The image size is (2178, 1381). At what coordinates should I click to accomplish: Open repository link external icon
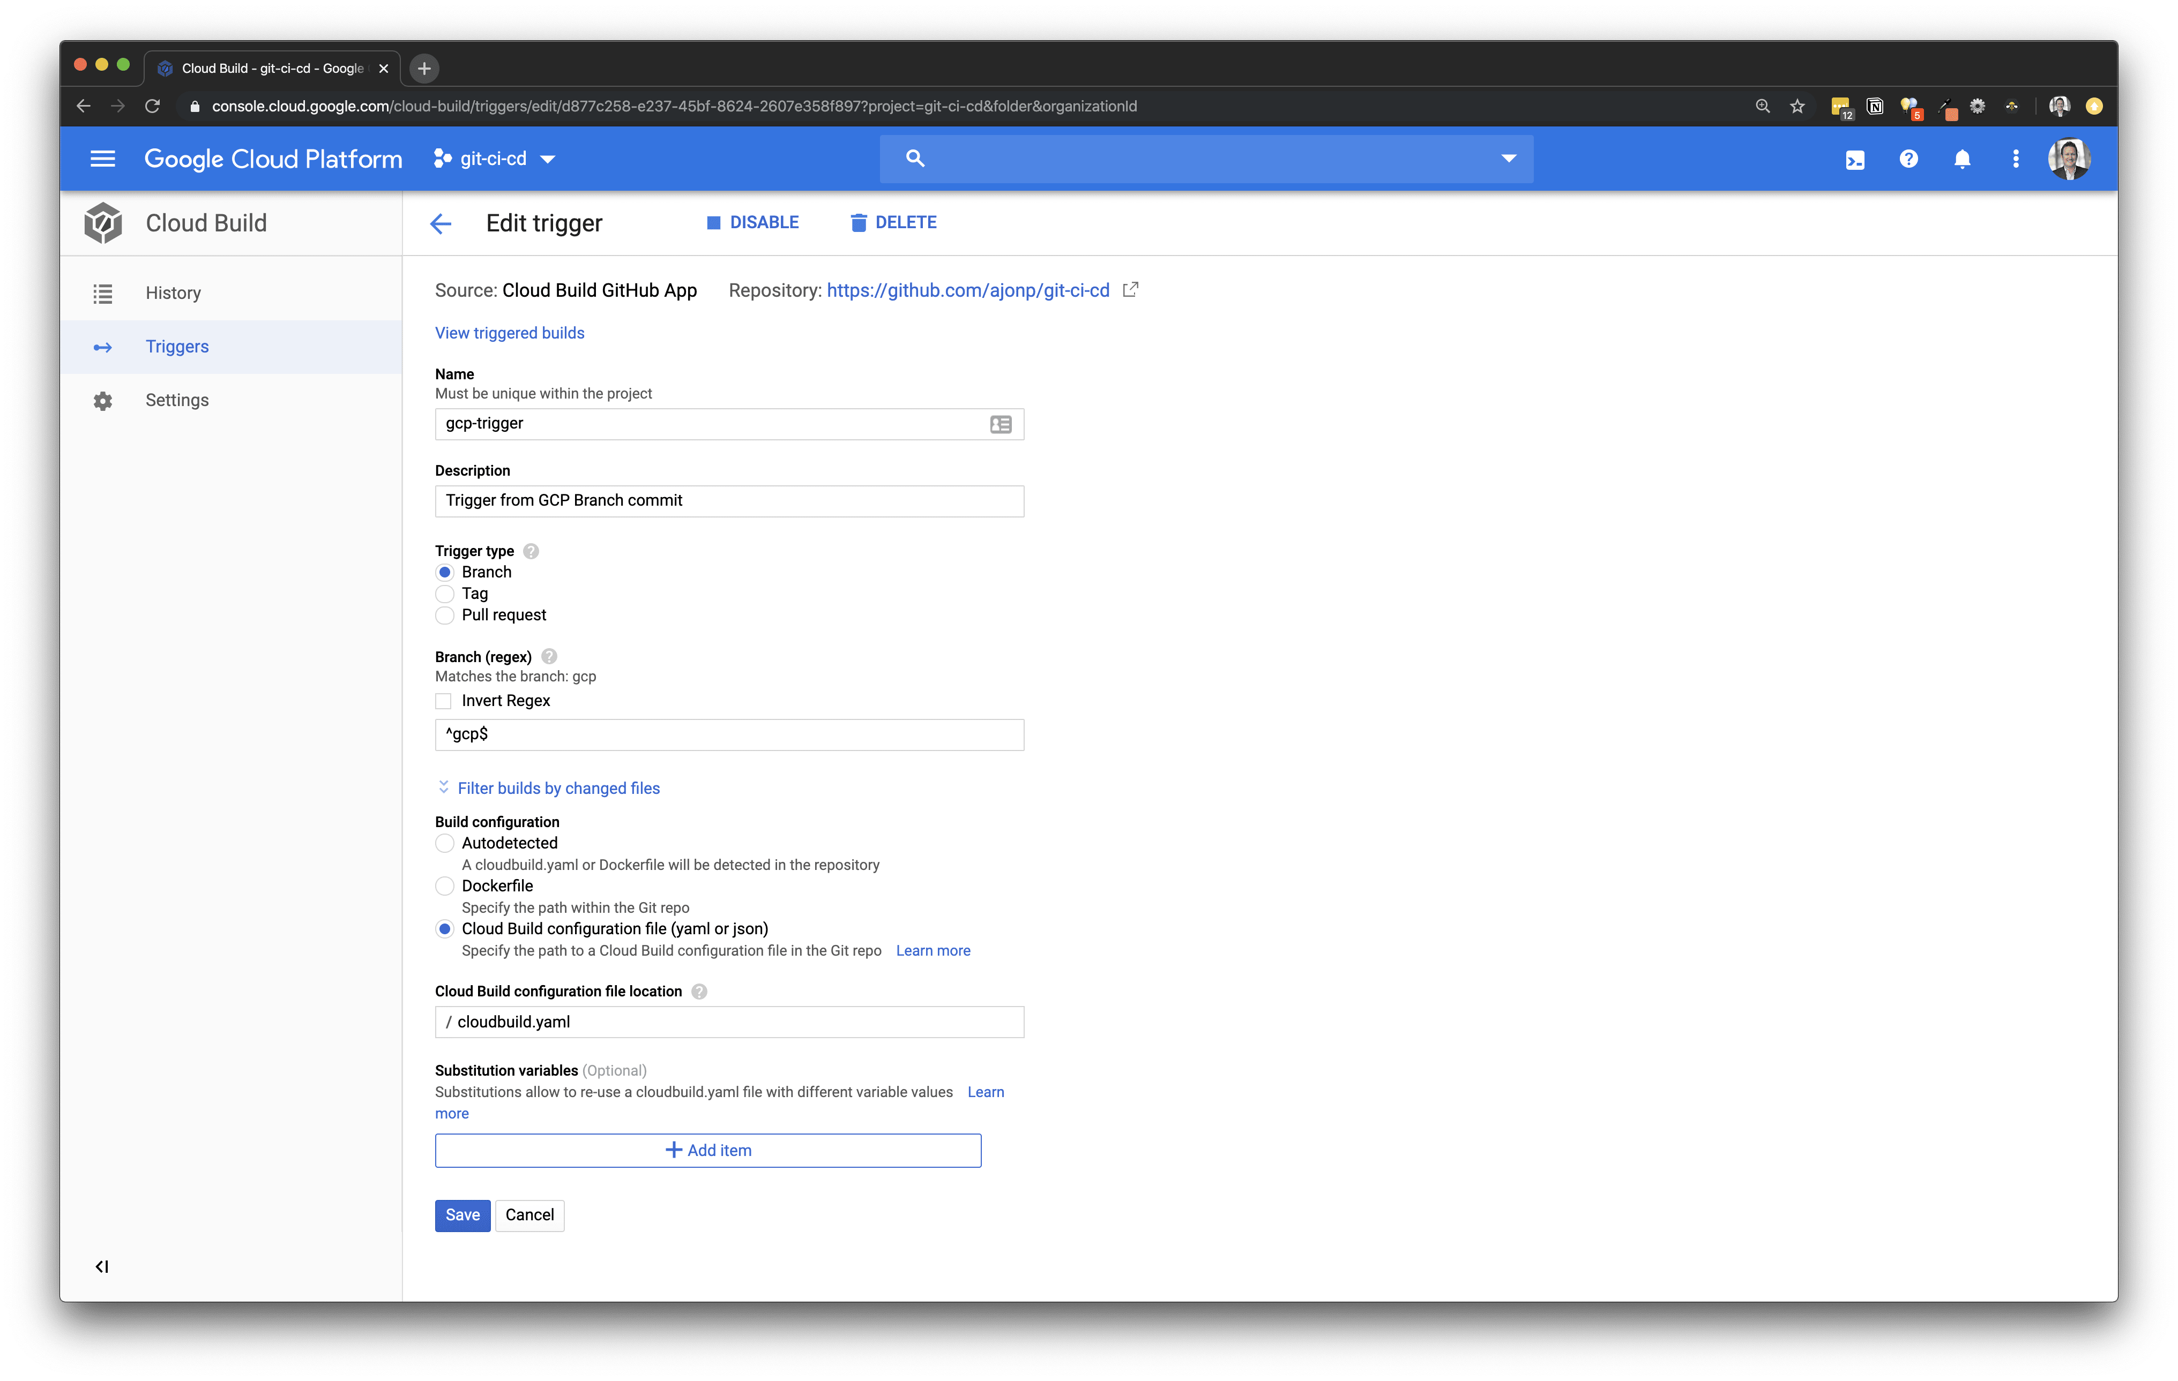pos(1130,289)
